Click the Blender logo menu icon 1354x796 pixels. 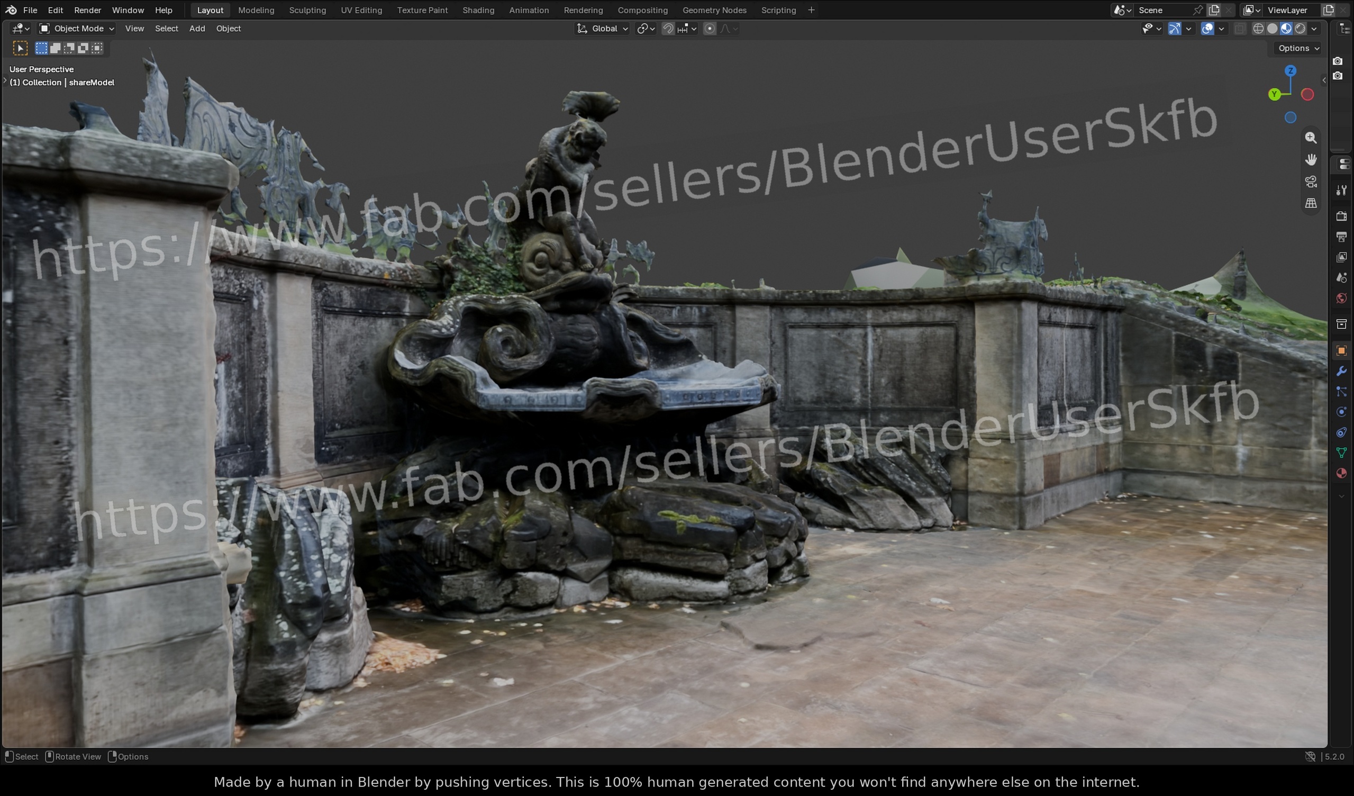click(11, 10)
